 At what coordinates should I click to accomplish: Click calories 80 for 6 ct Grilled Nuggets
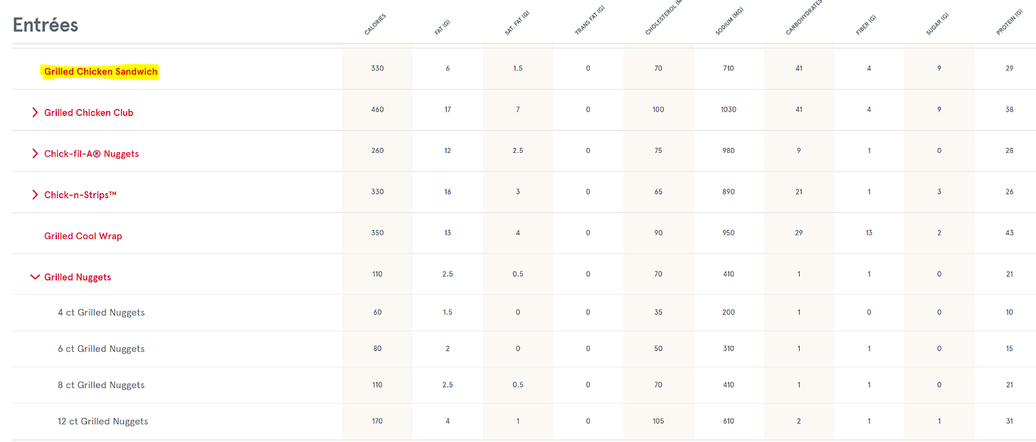[377, 349]
